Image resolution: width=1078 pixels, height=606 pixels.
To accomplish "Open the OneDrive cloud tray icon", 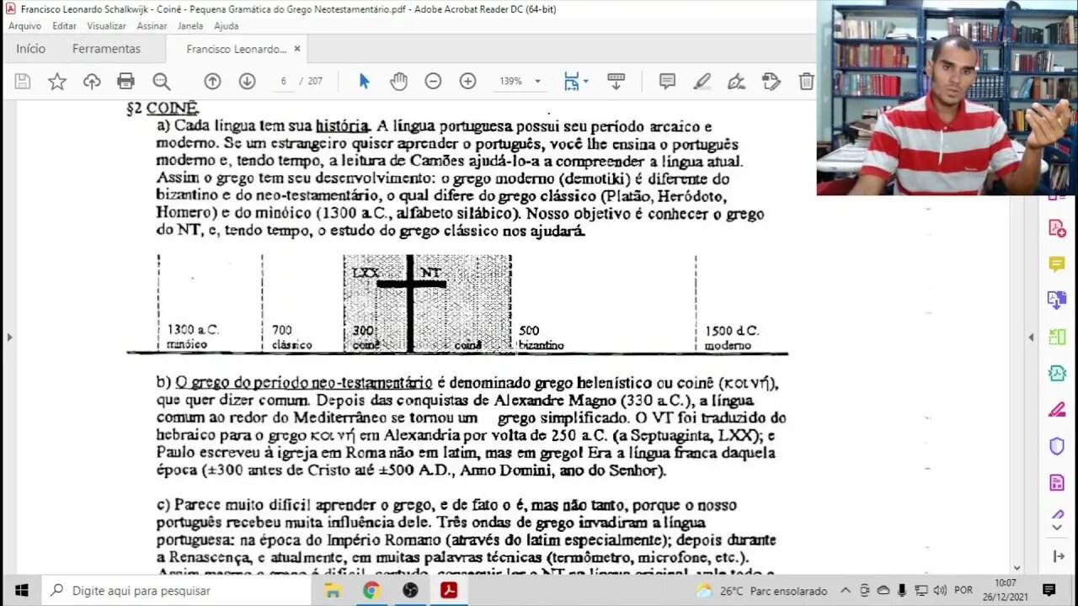I will tap(883, 591).
